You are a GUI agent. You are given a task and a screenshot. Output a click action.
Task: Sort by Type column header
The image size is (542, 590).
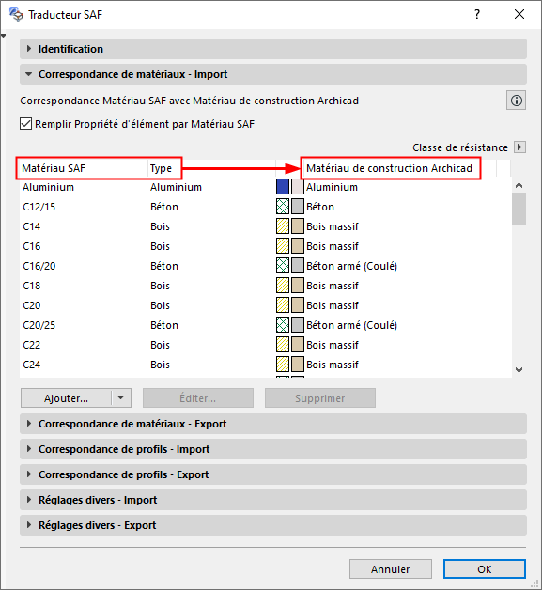[211, 168]
